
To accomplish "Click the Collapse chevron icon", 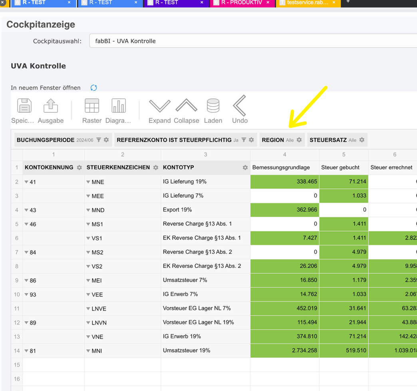I will tap(186, 106).
